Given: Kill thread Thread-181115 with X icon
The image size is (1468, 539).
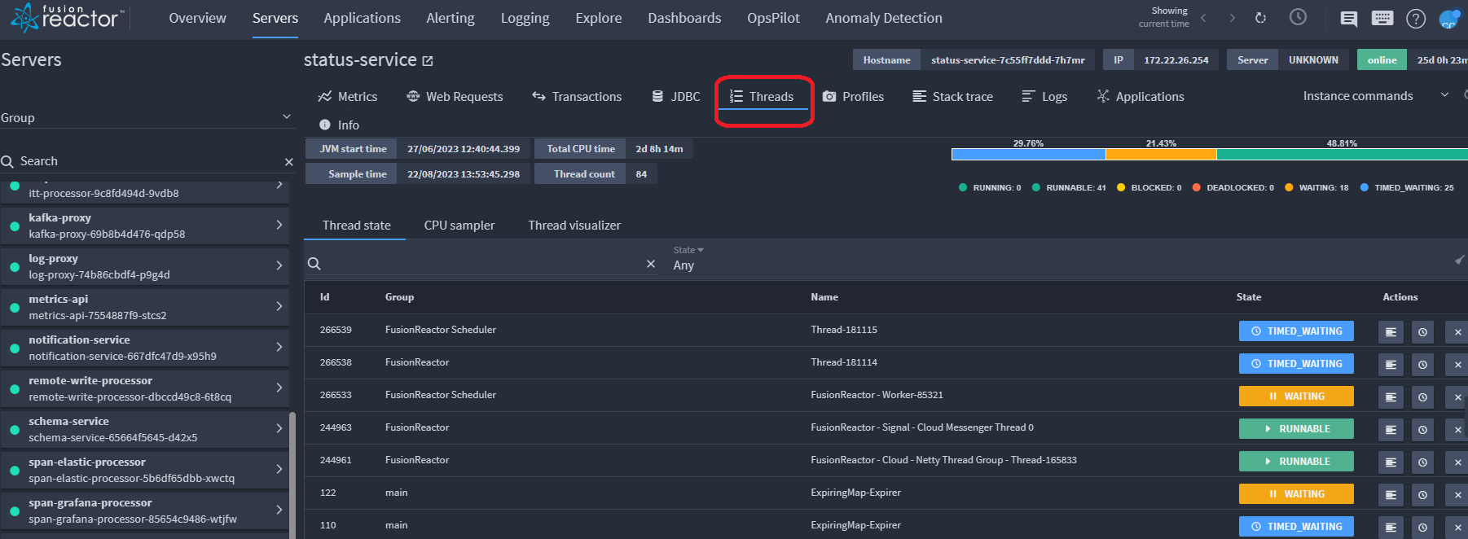Looking at the screenshot, I should (x=1457, y=331).
